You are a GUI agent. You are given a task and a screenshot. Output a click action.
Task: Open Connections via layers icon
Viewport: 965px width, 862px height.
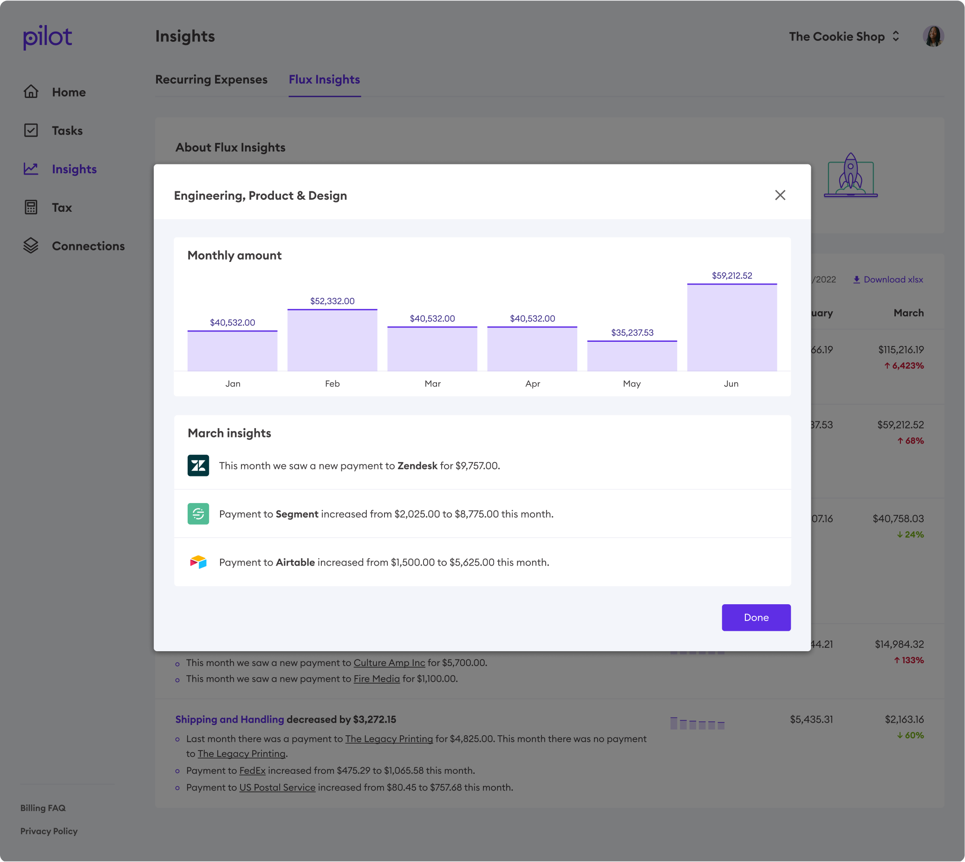31,245
